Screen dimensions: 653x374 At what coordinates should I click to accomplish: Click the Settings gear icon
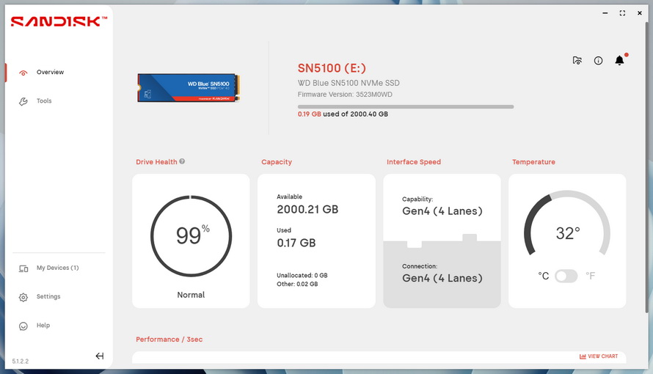(x=23, y=297)
